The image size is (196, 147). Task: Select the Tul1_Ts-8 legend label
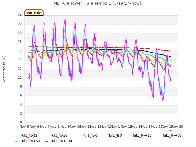point(90,135)
